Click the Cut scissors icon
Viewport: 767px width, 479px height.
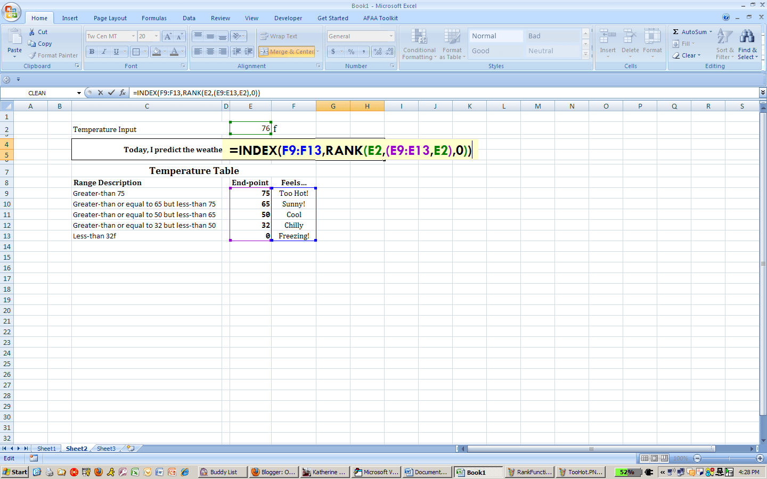[x=32, y=32]
